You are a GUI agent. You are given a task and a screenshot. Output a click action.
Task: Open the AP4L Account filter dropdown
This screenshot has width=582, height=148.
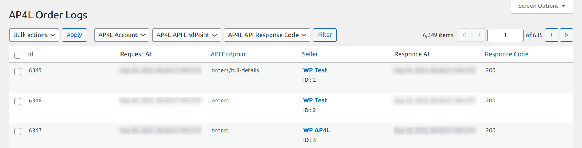[x=122, y=35]
